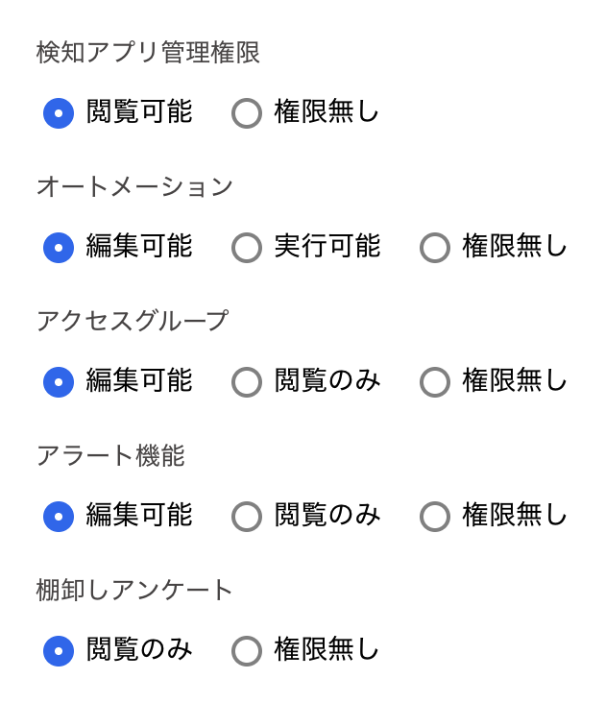Switch アクセスグループ to 閲覧のみ
The height and width of the screenshot is (703, 605).
tap(247, 383)
